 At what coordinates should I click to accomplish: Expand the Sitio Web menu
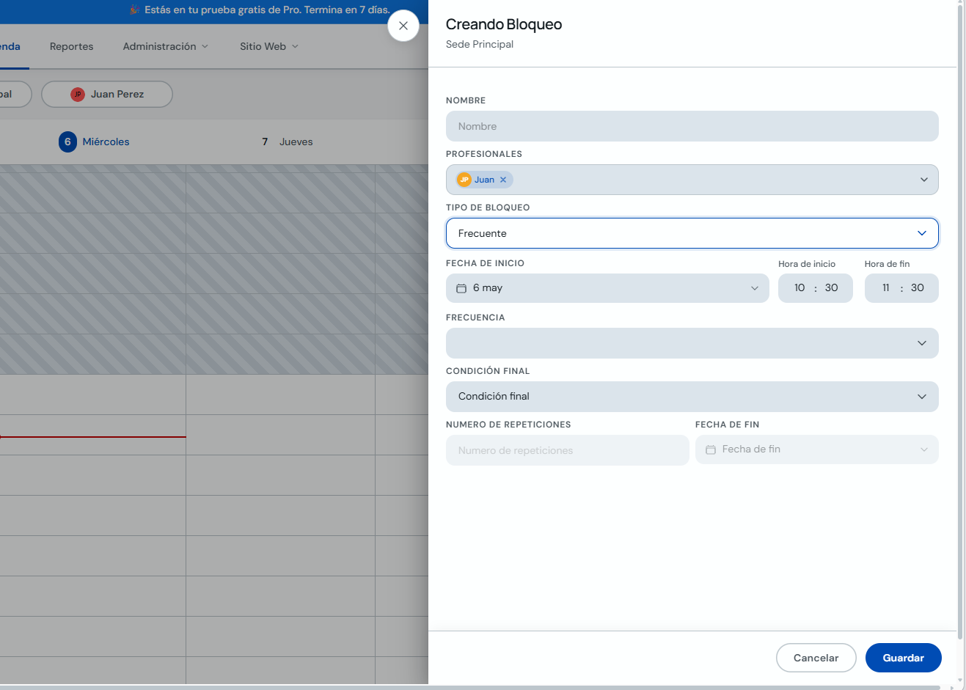tap(269, 46)
